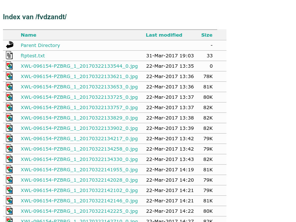Viewport: 296px width, 222px height.
Task: Click the image icon beside XWL-096154-PZBRG_1_20170322133621_0.jpg
Action: click(x=9, y=76)
